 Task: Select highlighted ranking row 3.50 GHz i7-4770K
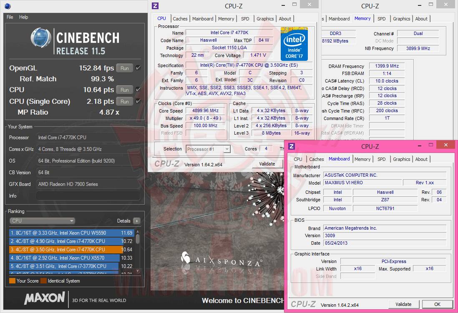[x=72, y=249]
